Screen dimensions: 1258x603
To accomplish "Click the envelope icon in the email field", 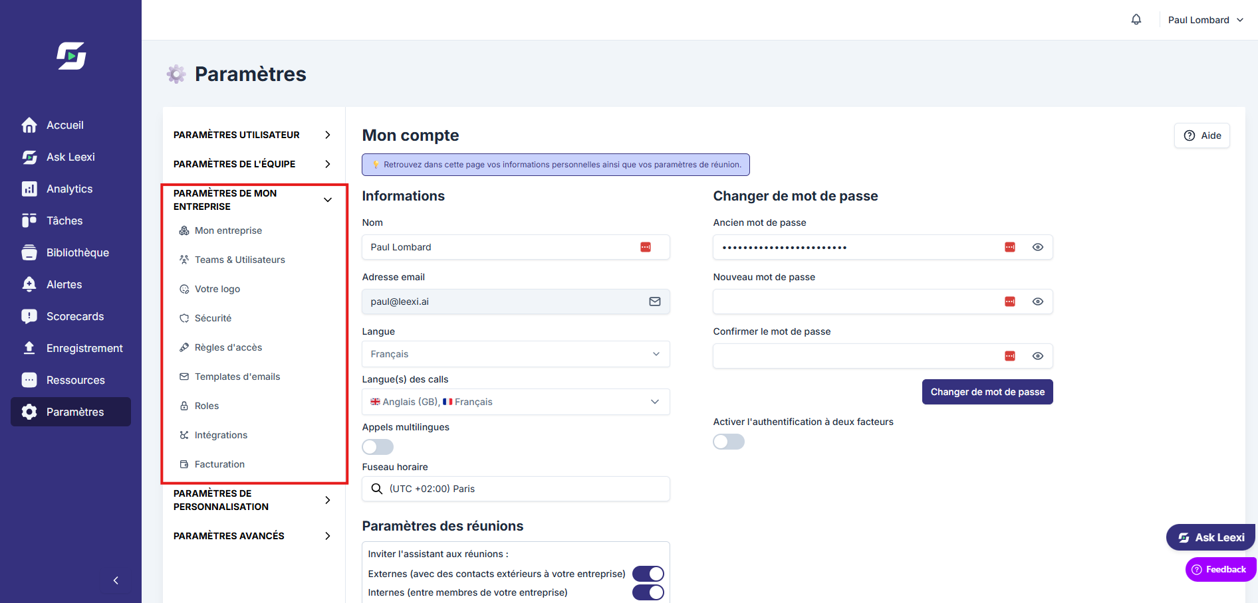I will (x=655, y=301).
